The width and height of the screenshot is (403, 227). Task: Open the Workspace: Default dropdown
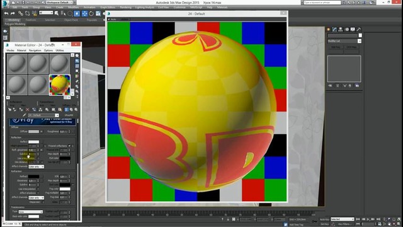[60, 3]
